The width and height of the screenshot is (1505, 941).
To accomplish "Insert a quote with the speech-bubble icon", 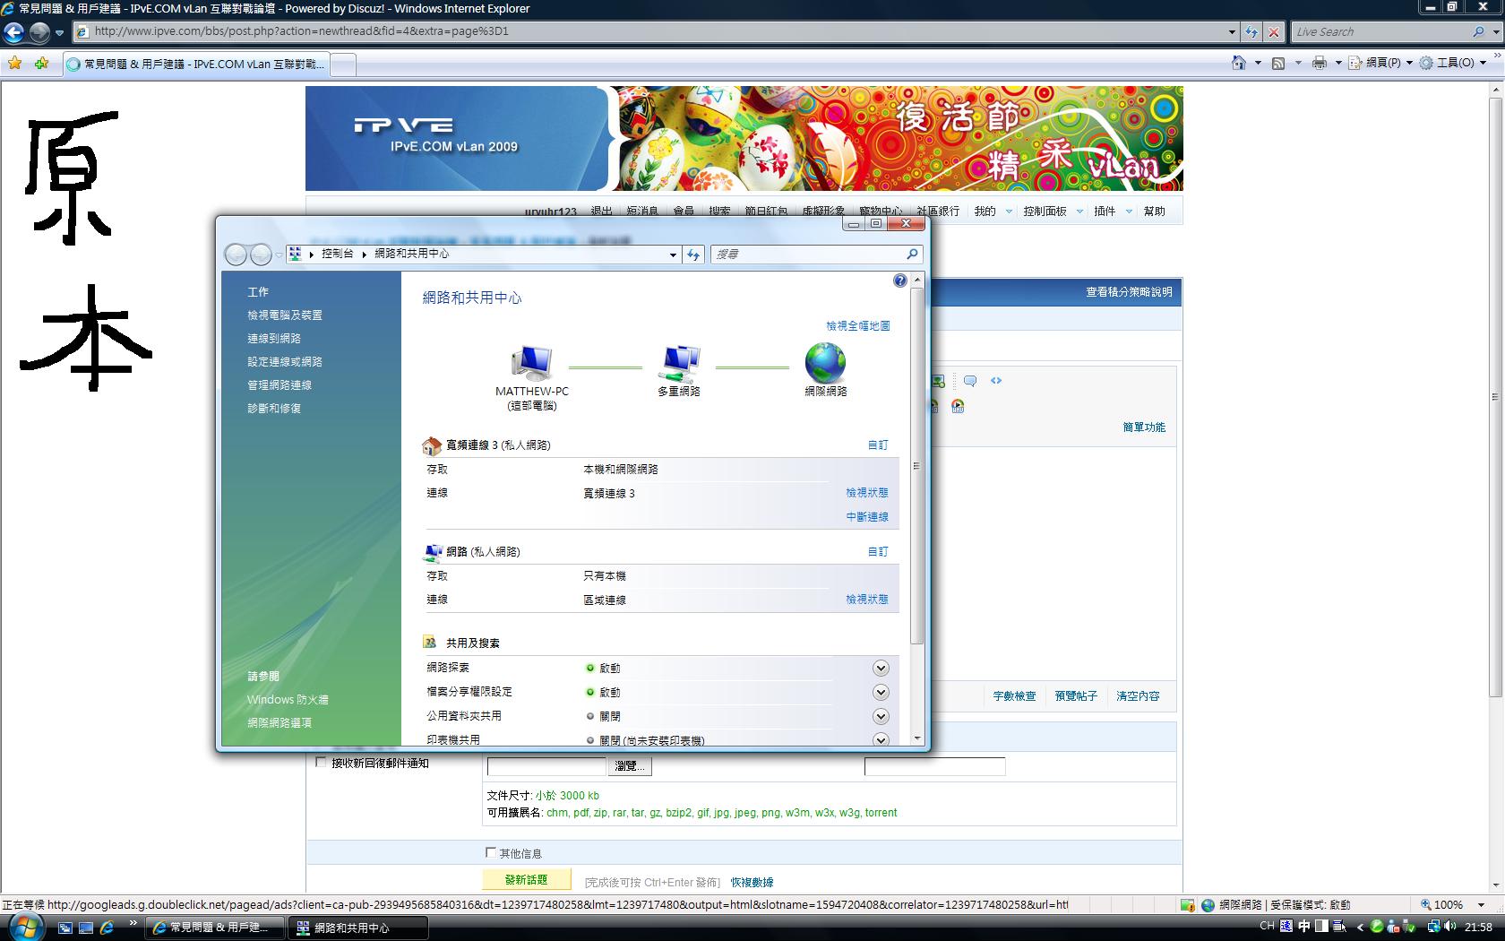I will point(970,381).
